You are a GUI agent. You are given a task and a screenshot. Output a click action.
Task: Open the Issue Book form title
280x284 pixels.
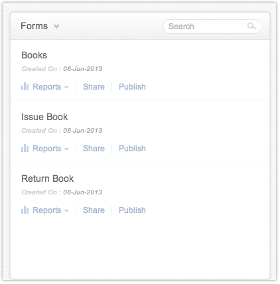pos(44,117)
